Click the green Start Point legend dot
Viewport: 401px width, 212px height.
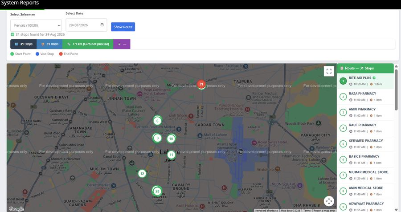12,54
